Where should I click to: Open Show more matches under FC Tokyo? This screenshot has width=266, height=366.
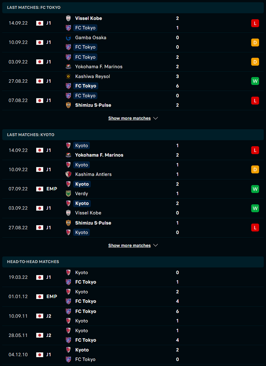pyautogui.click(x=130, y=118)
